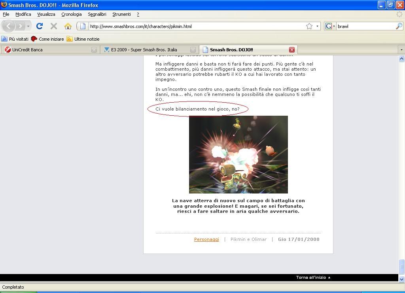Open the back/forward history dropdown arrow
Screen dimensions: 405x293
[x=28, y=26]
